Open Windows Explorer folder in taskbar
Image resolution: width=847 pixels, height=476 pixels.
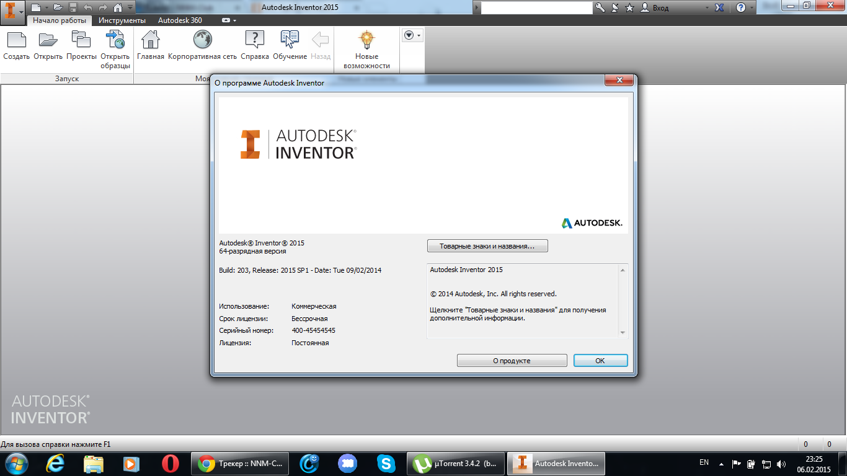pos(94,463)
